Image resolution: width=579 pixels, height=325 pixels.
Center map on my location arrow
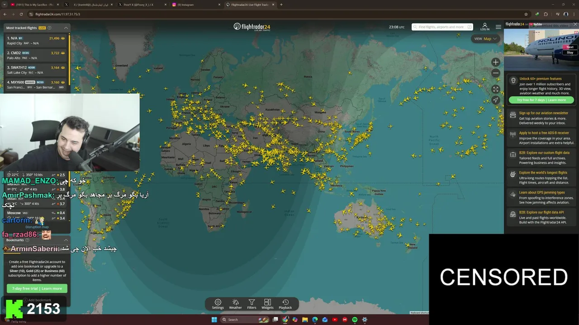pos(496,100)
